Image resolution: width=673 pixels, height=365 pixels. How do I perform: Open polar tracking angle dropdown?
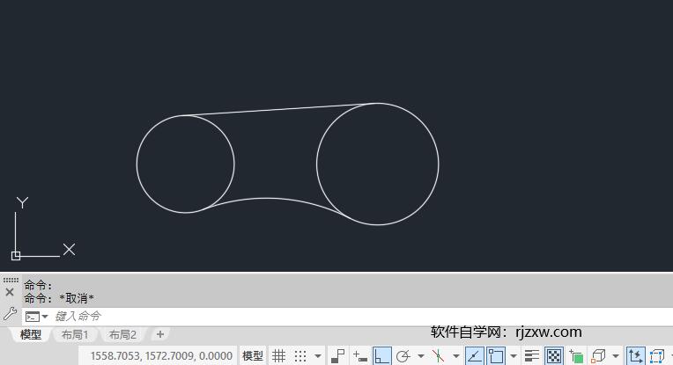(421, 356)
